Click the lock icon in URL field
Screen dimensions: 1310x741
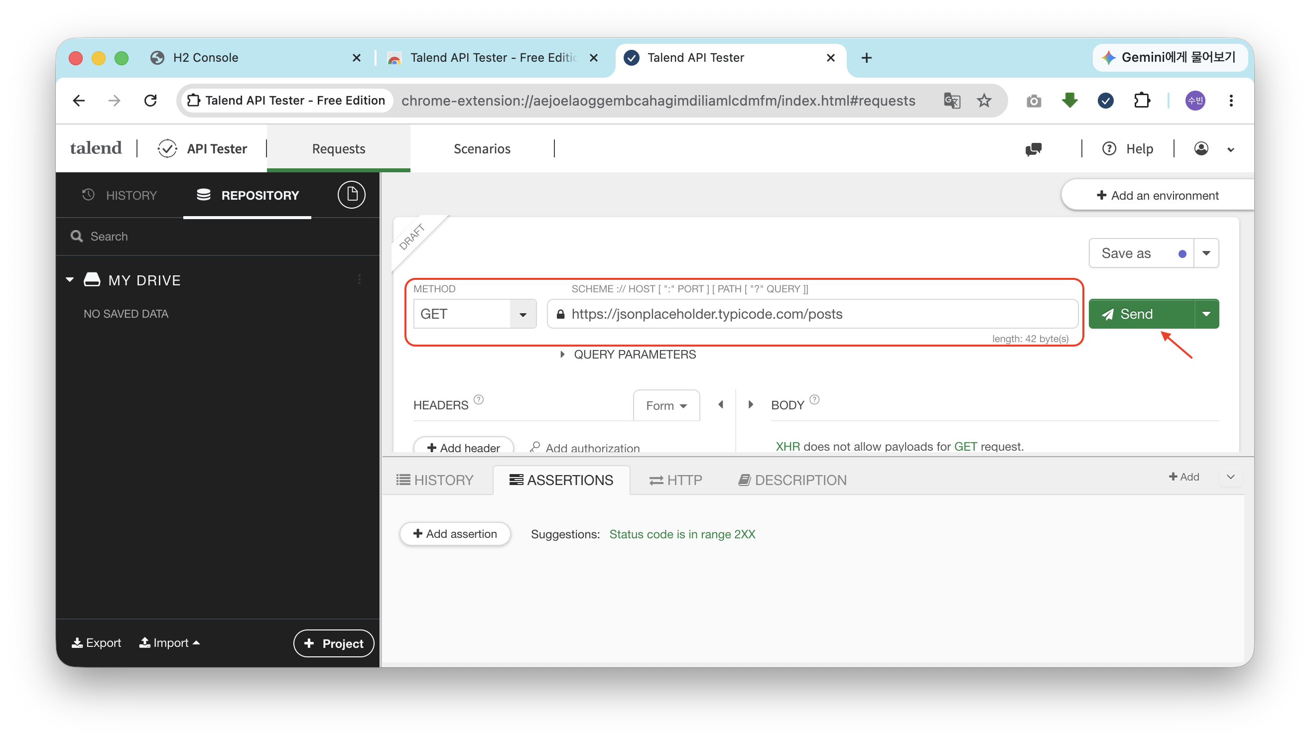click(x=560, y=314)
